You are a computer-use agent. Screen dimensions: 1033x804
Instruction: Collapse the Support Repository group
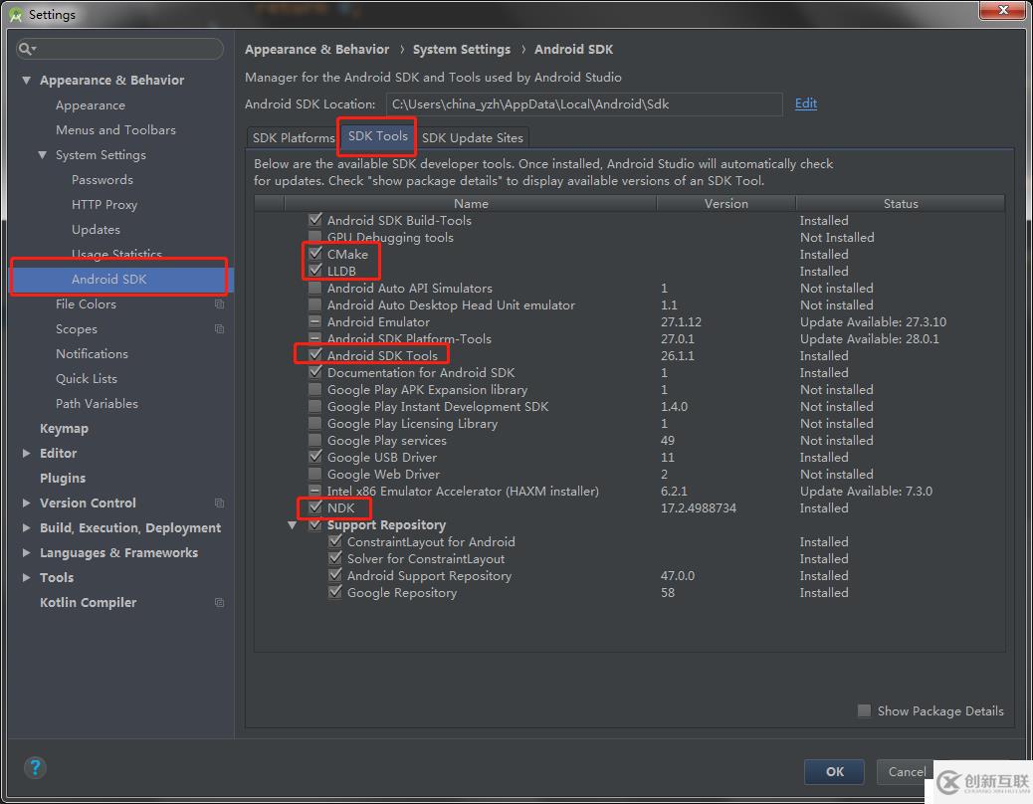292,524
